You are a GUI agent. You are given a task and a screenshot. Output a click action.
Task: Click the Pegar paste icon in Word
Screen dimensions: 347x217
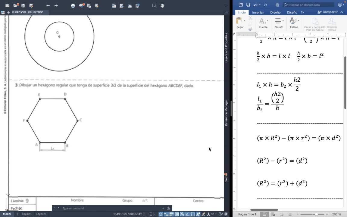pyautogui.click(x=239, y=21)
